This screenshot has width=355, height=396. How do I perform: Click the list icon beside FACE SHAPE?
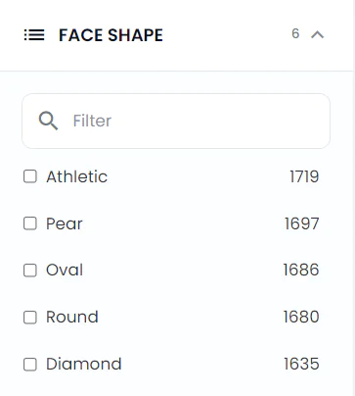34,35
